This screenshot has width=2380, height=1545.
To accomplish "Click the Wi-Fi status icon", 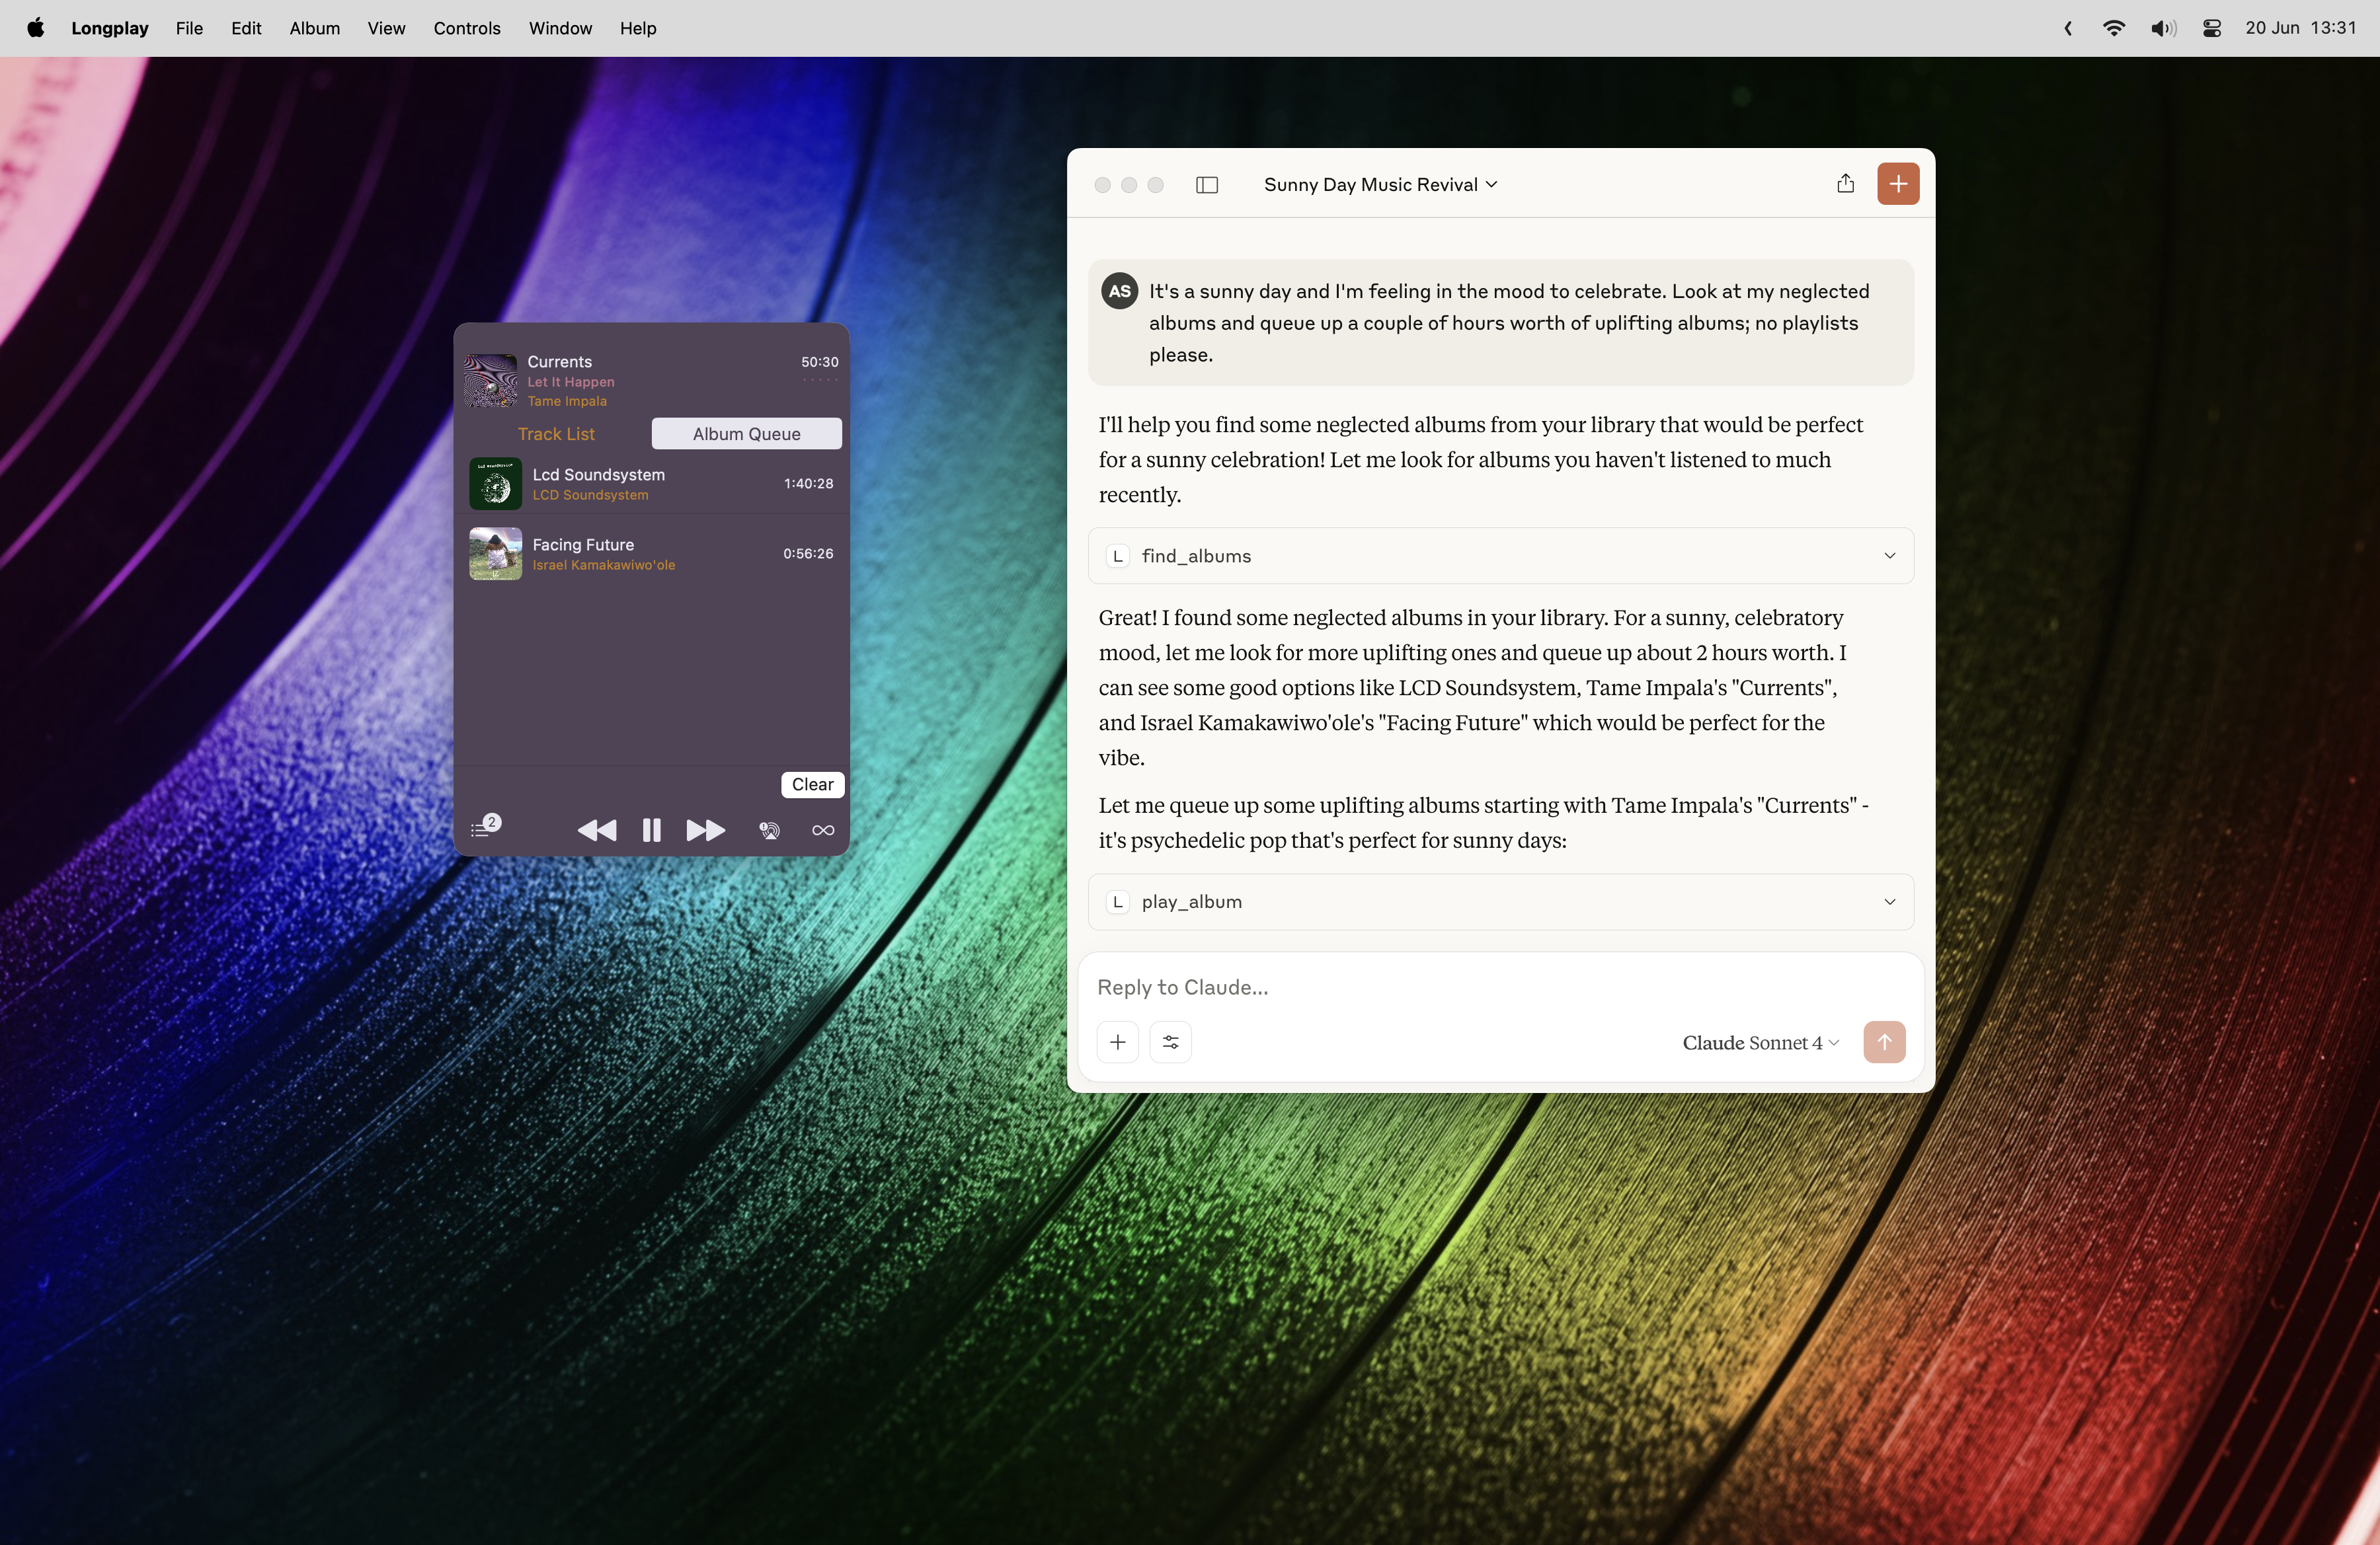I will point(2114,28).
